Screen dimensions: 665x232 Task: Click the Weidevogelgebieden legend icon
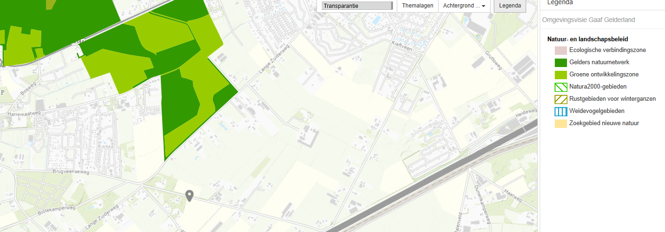(561, 111)
